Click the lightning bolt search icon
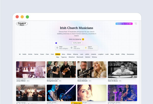 tap(86, 48)
